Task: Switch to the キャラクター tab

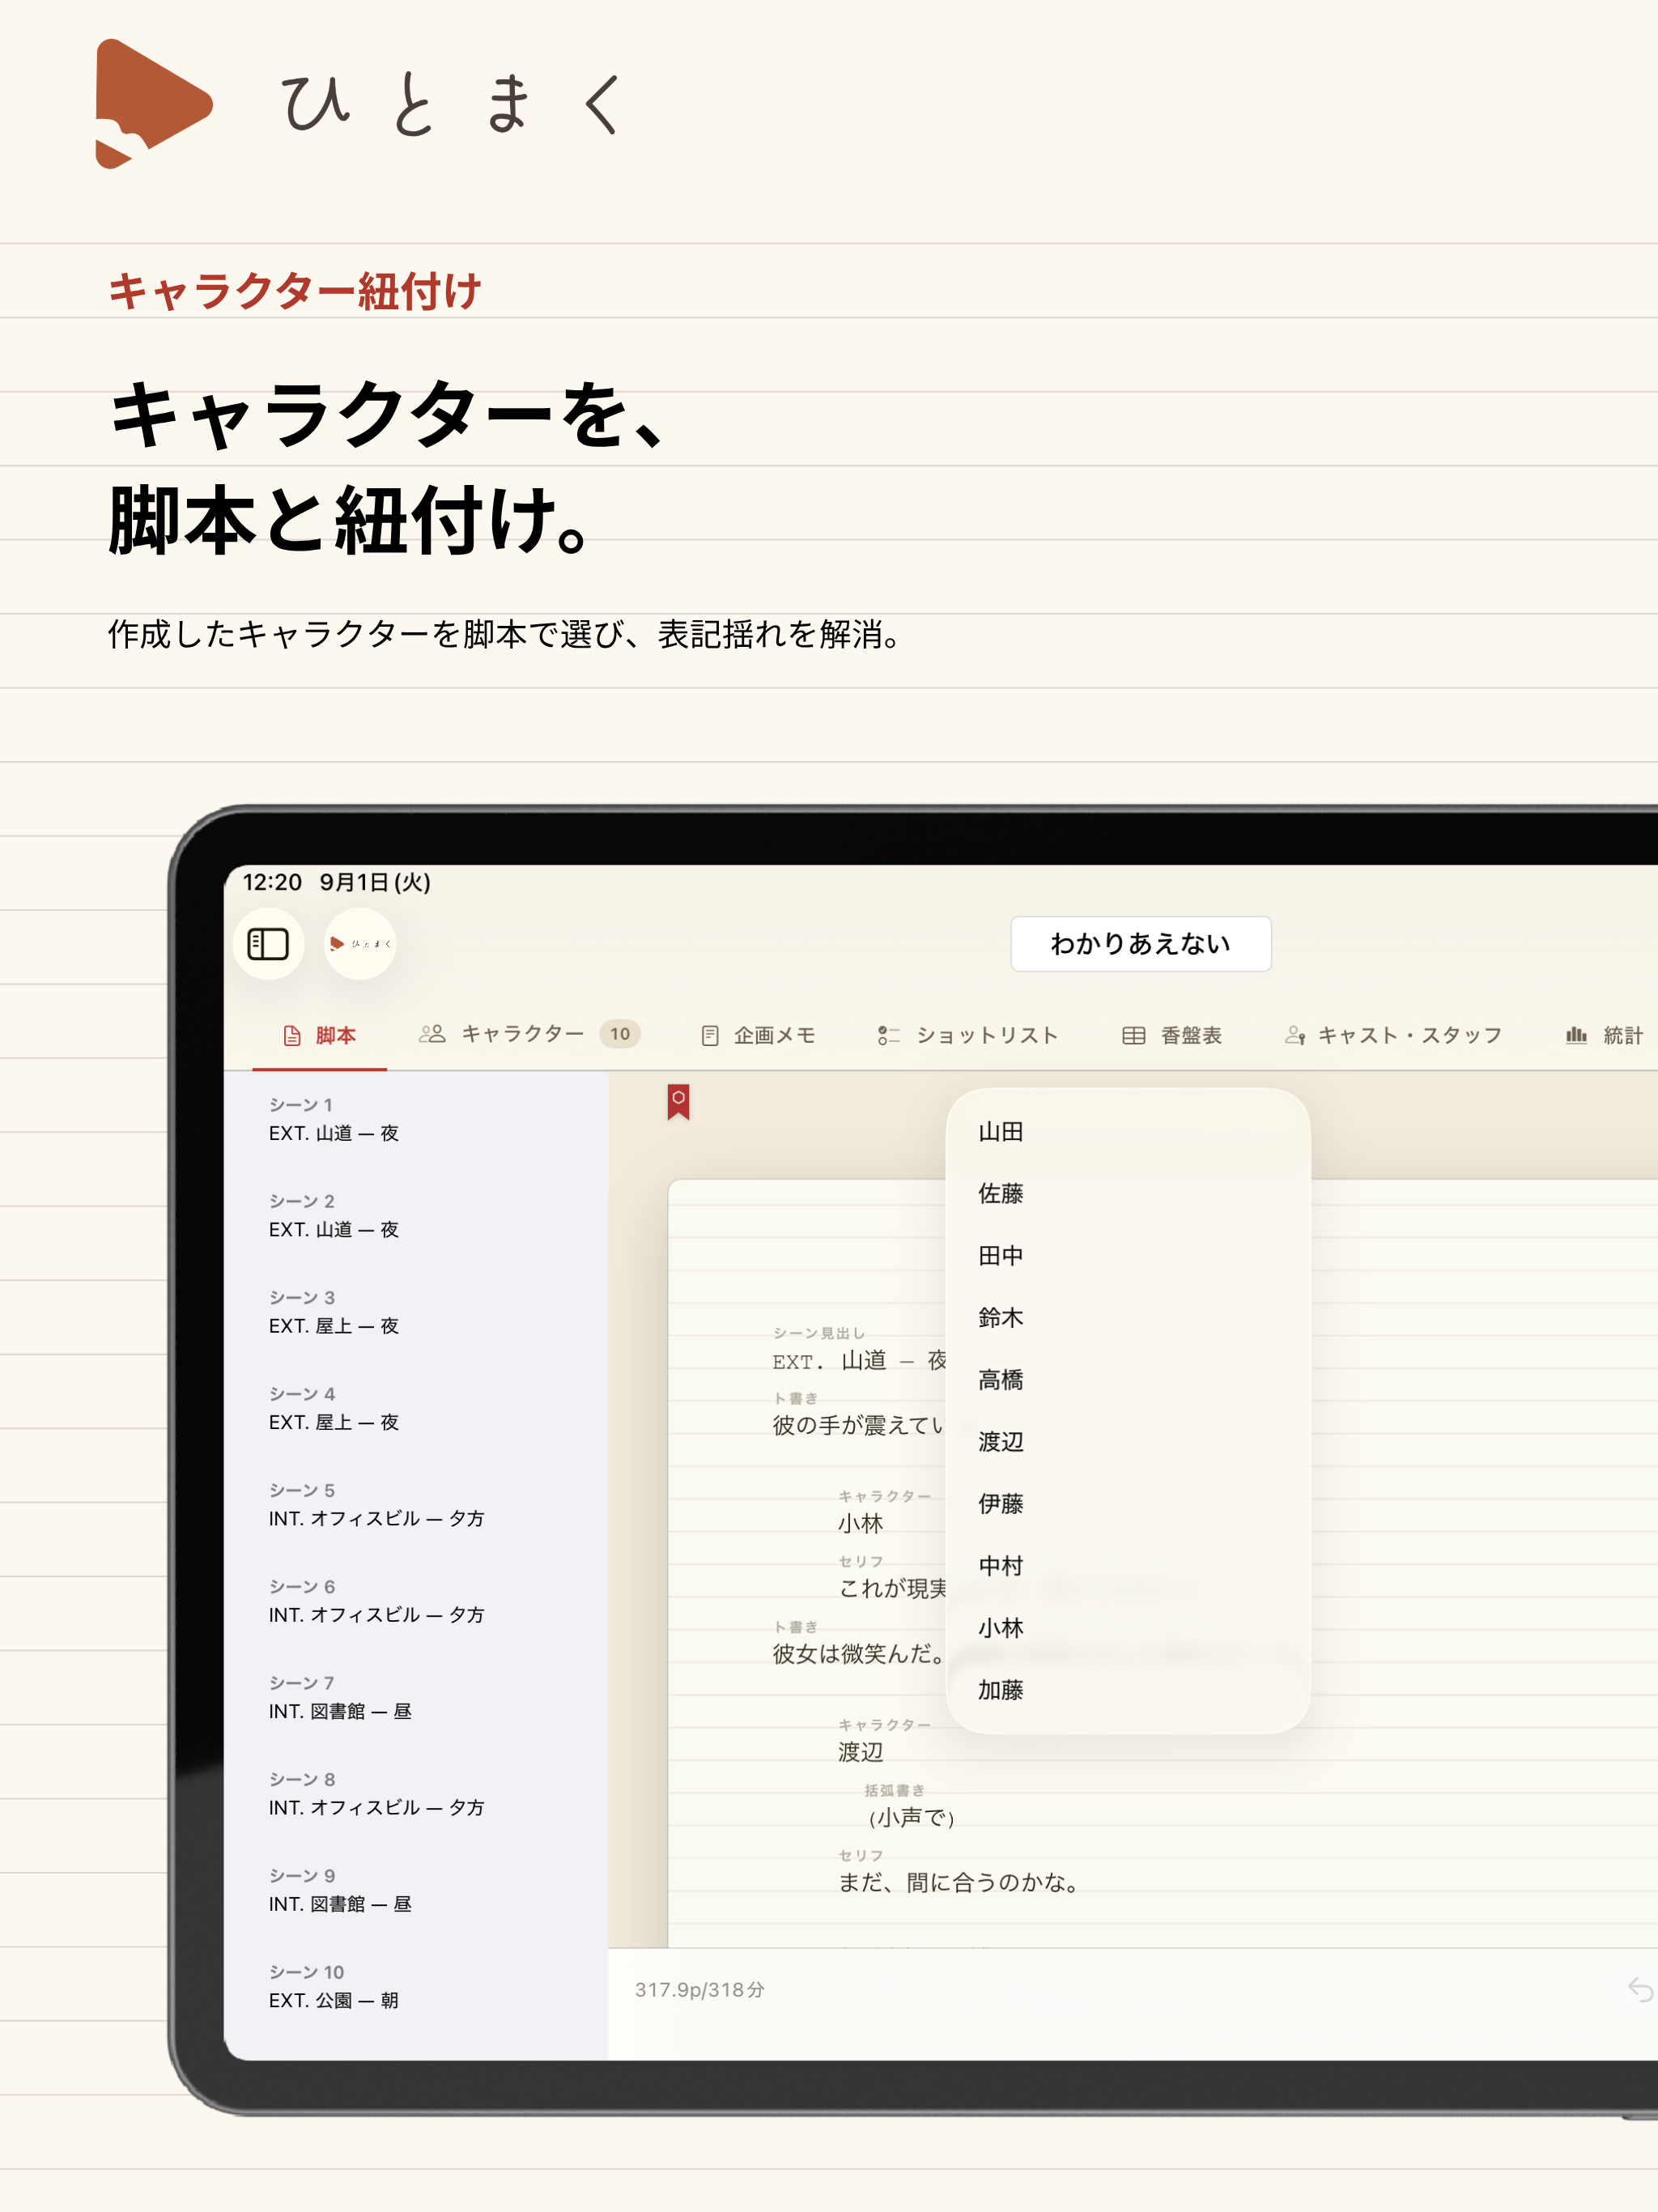Action: tap(529, 1034)
